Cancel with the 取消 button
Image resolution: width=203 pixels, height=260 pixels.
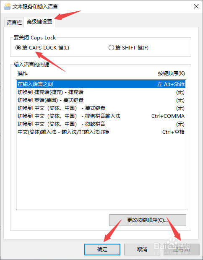[142, 249]
